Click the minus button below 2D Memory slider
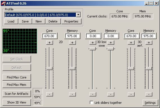The image size is (160, 108). pos(72,94)
